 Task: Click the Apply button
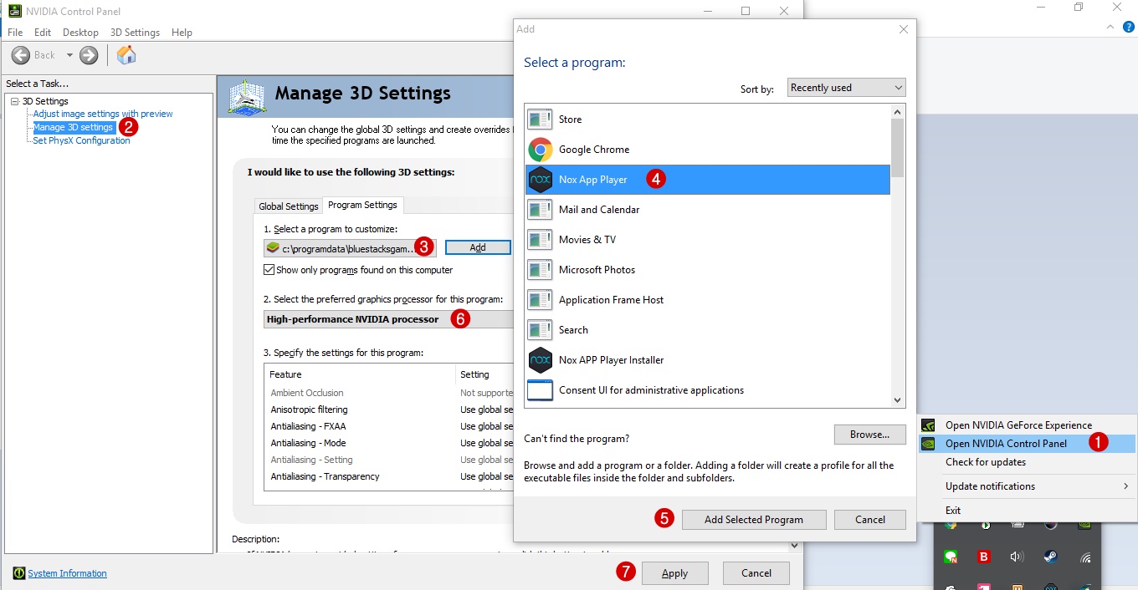point(674,573)
